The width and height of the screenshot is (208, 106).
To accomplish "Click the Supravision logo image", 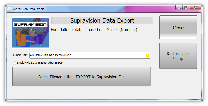I will point(30,33).
